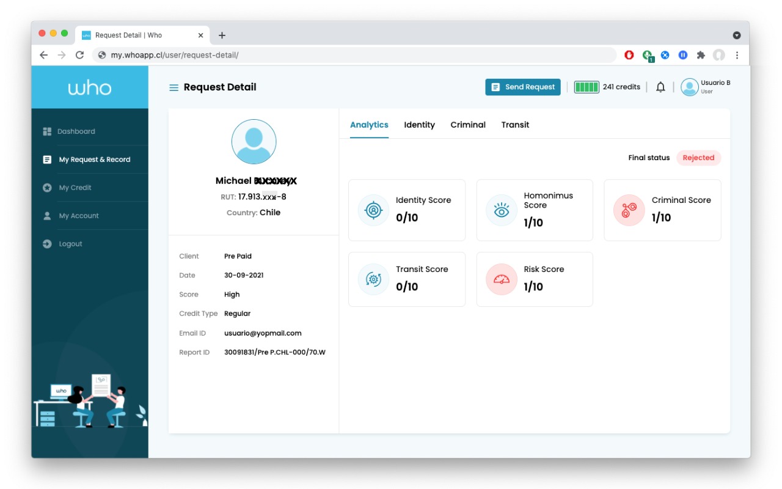This screenshot has width=782, height=489.
Task: Click the green battery credits indicator
Action: click(x=586, y=87)
